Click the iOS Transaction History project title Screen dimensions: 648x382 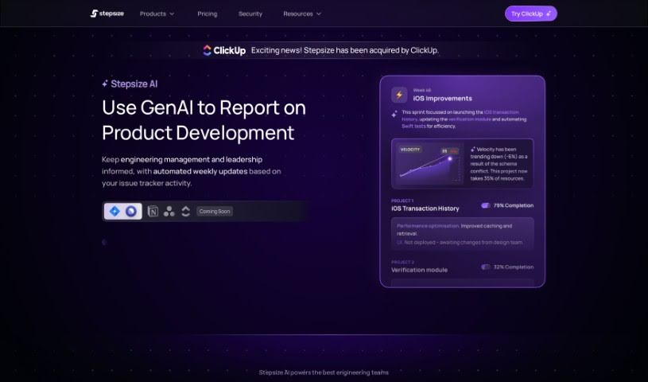coord(425,209)
